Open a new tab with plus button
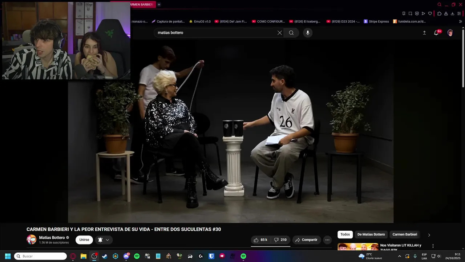 coord(159,4)
